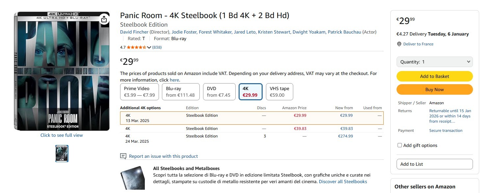Open the David Fincher director link

click(134, 32)
